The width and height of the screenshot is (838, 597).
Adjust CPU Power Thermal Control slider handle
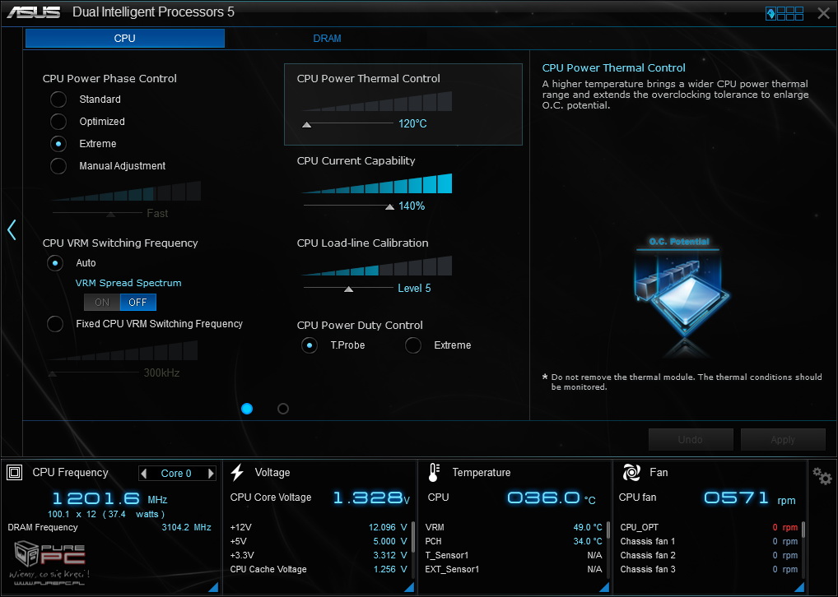pos(307,124)
